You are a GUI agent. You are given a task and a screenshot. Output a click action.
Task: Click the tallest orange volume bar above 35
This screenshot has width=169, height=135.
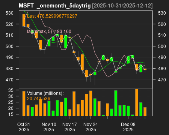pyautogui.click(x=137, y=102)
